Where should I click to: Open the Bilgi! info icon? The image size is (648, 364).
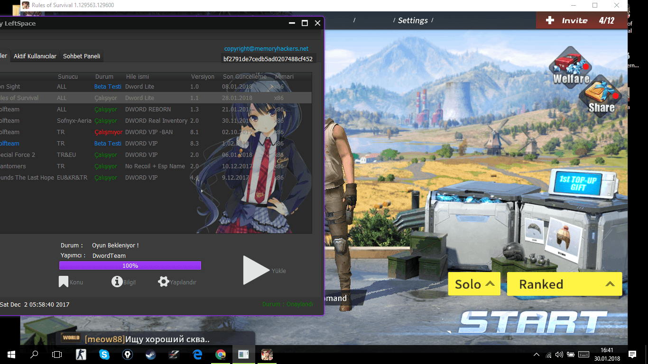tap(117, 282)
